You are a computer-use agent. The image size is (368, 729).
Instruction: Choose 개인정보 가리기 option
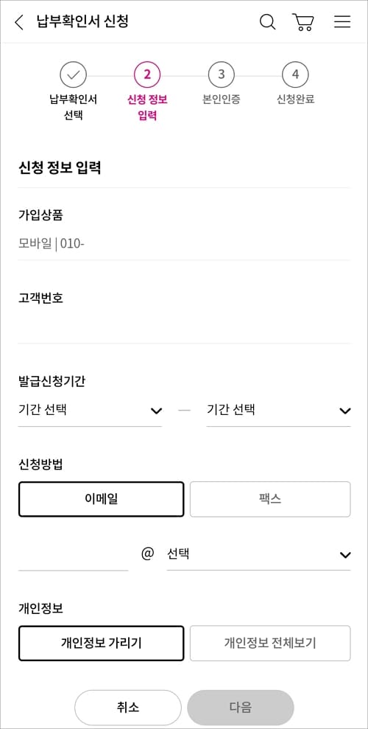click(x=101, y=643)
